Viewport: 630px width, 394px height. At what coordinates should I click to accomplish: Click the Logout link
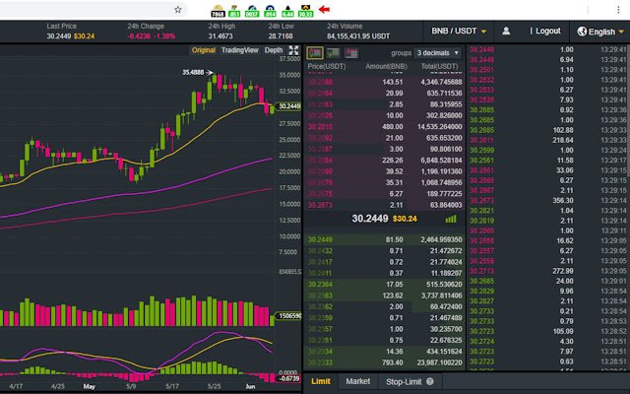point(547,31)
